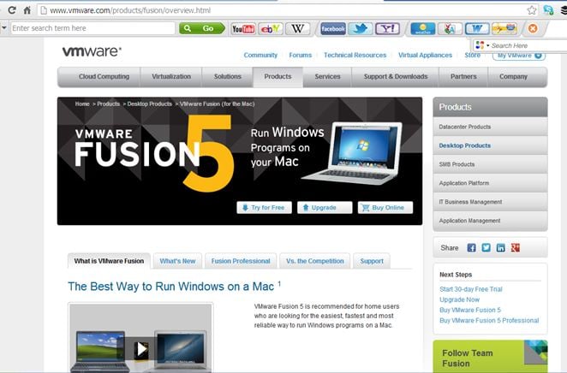Click the page icon in the address bar
This screenshot has height=373, width=567.
click(44, 10)
